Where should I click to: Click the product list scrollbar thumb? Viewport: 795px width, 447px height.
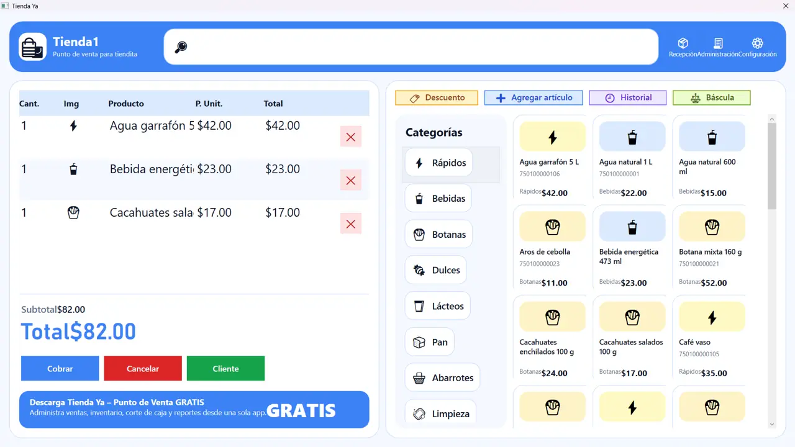772,166
